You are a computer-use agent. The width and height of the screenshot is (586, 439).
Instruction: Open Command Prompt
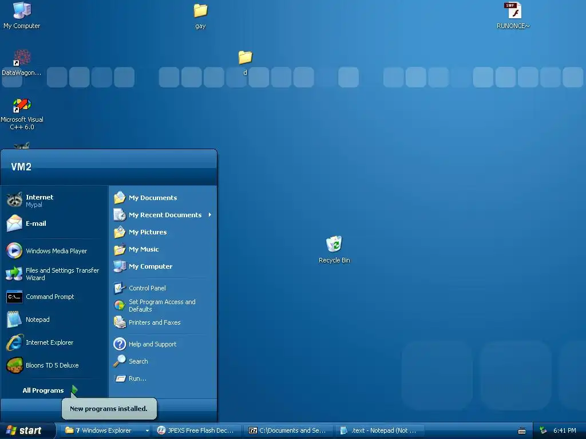click(54, 297)
